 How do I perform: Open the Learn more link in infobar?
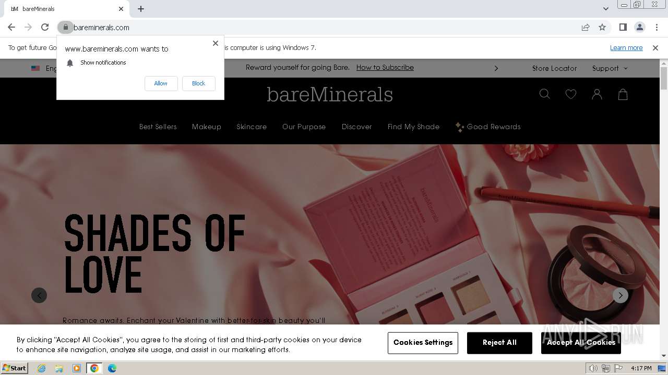tap(626, 48)
